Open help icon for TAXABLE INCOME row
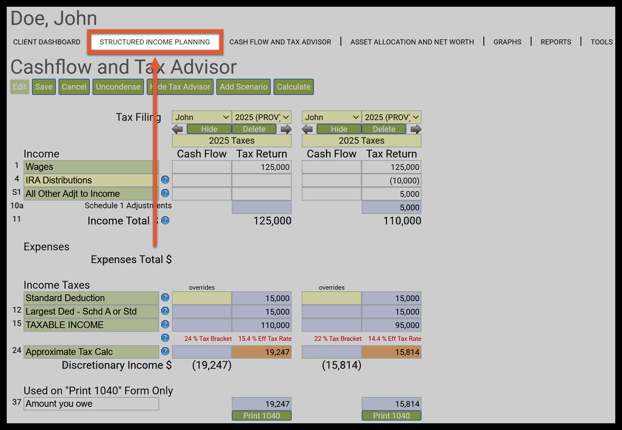This screenshot has width=622, height=430. coord(165,324)
